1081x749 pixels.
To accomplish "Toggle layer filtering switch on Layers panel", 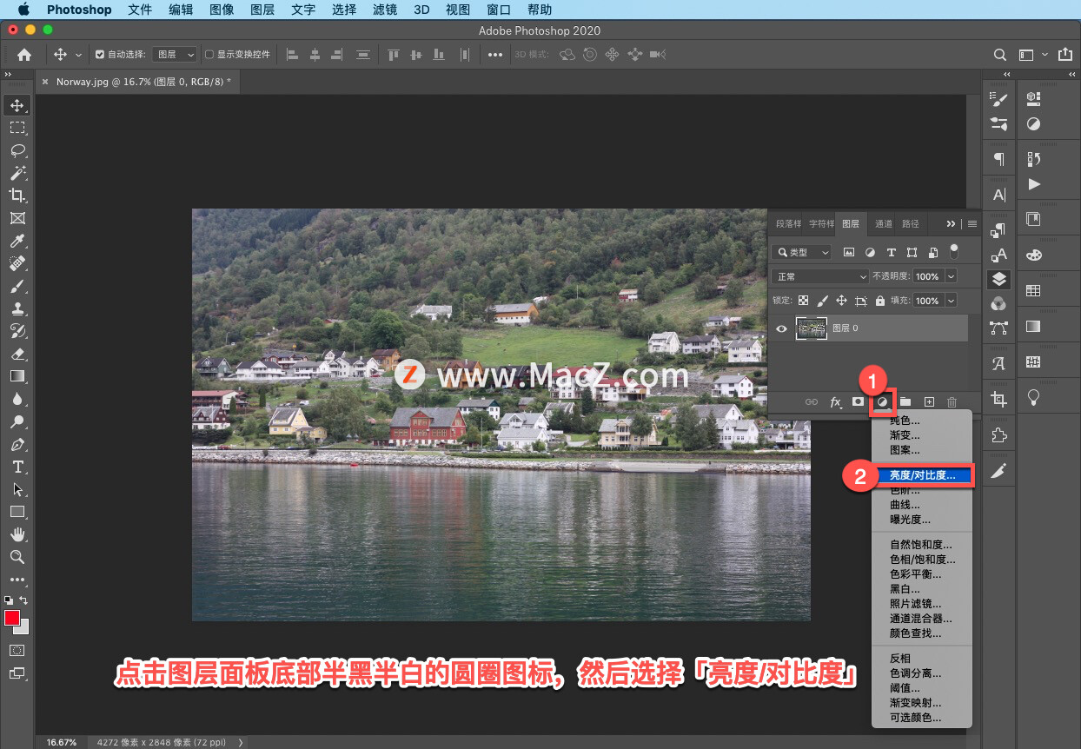I will tap(954, 251).
